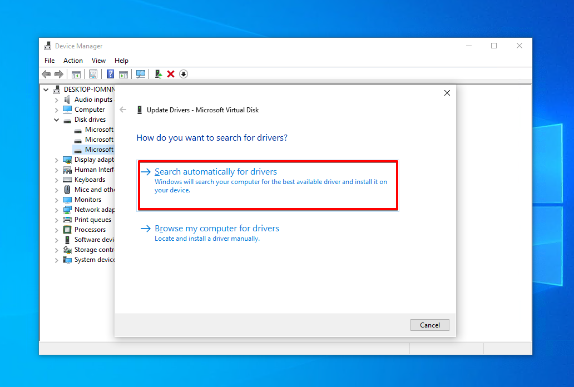The image size is (574, 387).
Task: Scan for hardware changes via monitor icon
Action: [x=141, y=75]
